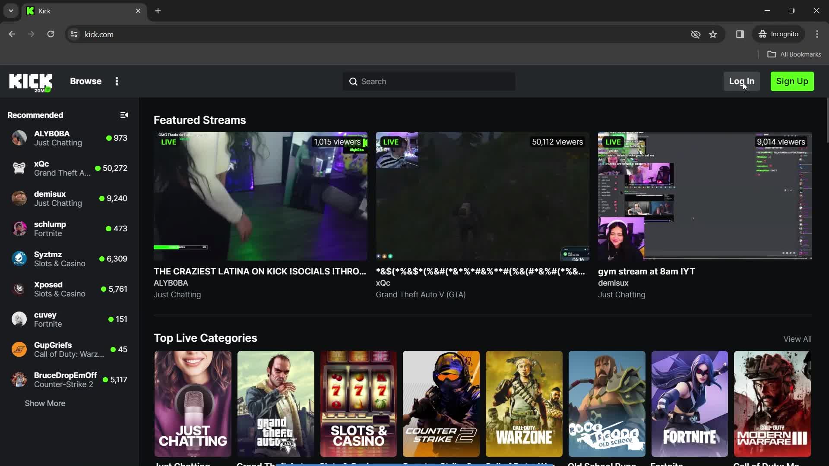Screen dimensions: 829x466
Task: Close the Kick browser tab
Action: (138, 11)
